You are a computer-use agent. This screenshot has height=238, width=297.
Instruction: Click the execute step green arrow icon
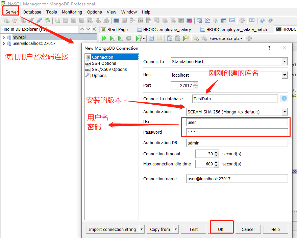(112, 38)
